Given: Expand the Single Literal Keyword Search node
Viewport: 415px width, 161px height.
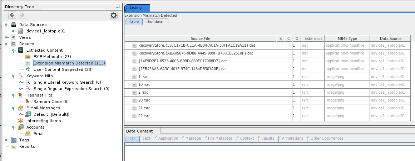Looking at the screenshot, I should click(20, 82).
